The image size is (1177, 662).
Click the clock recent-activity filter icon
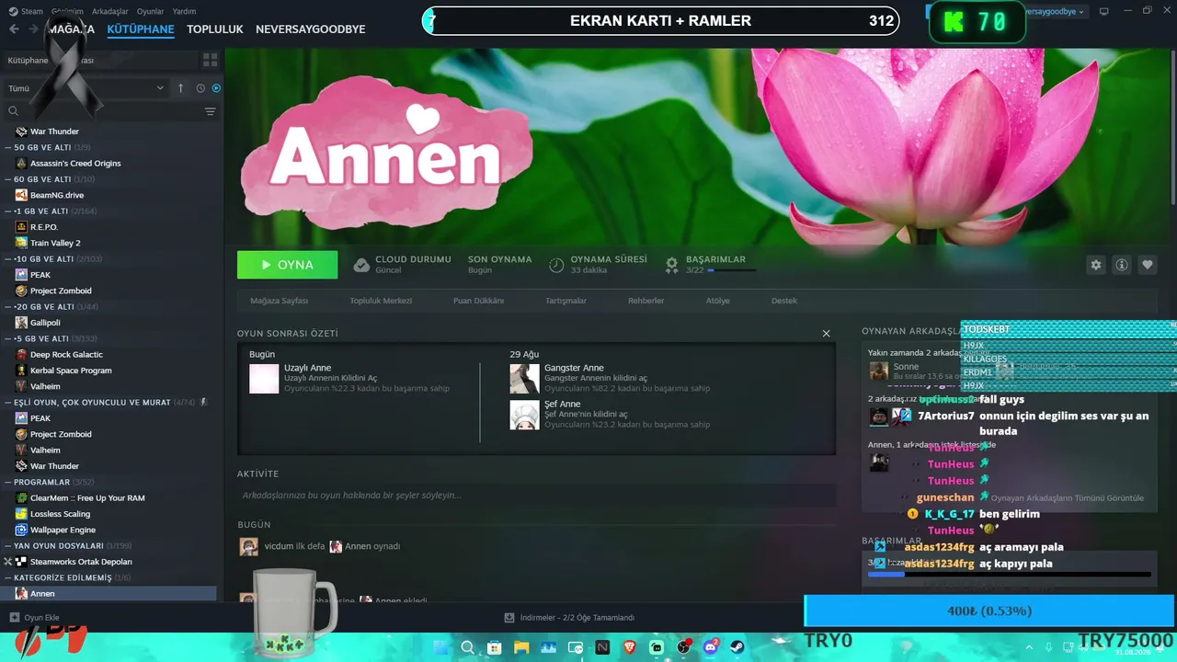click(x=200, y=88)
